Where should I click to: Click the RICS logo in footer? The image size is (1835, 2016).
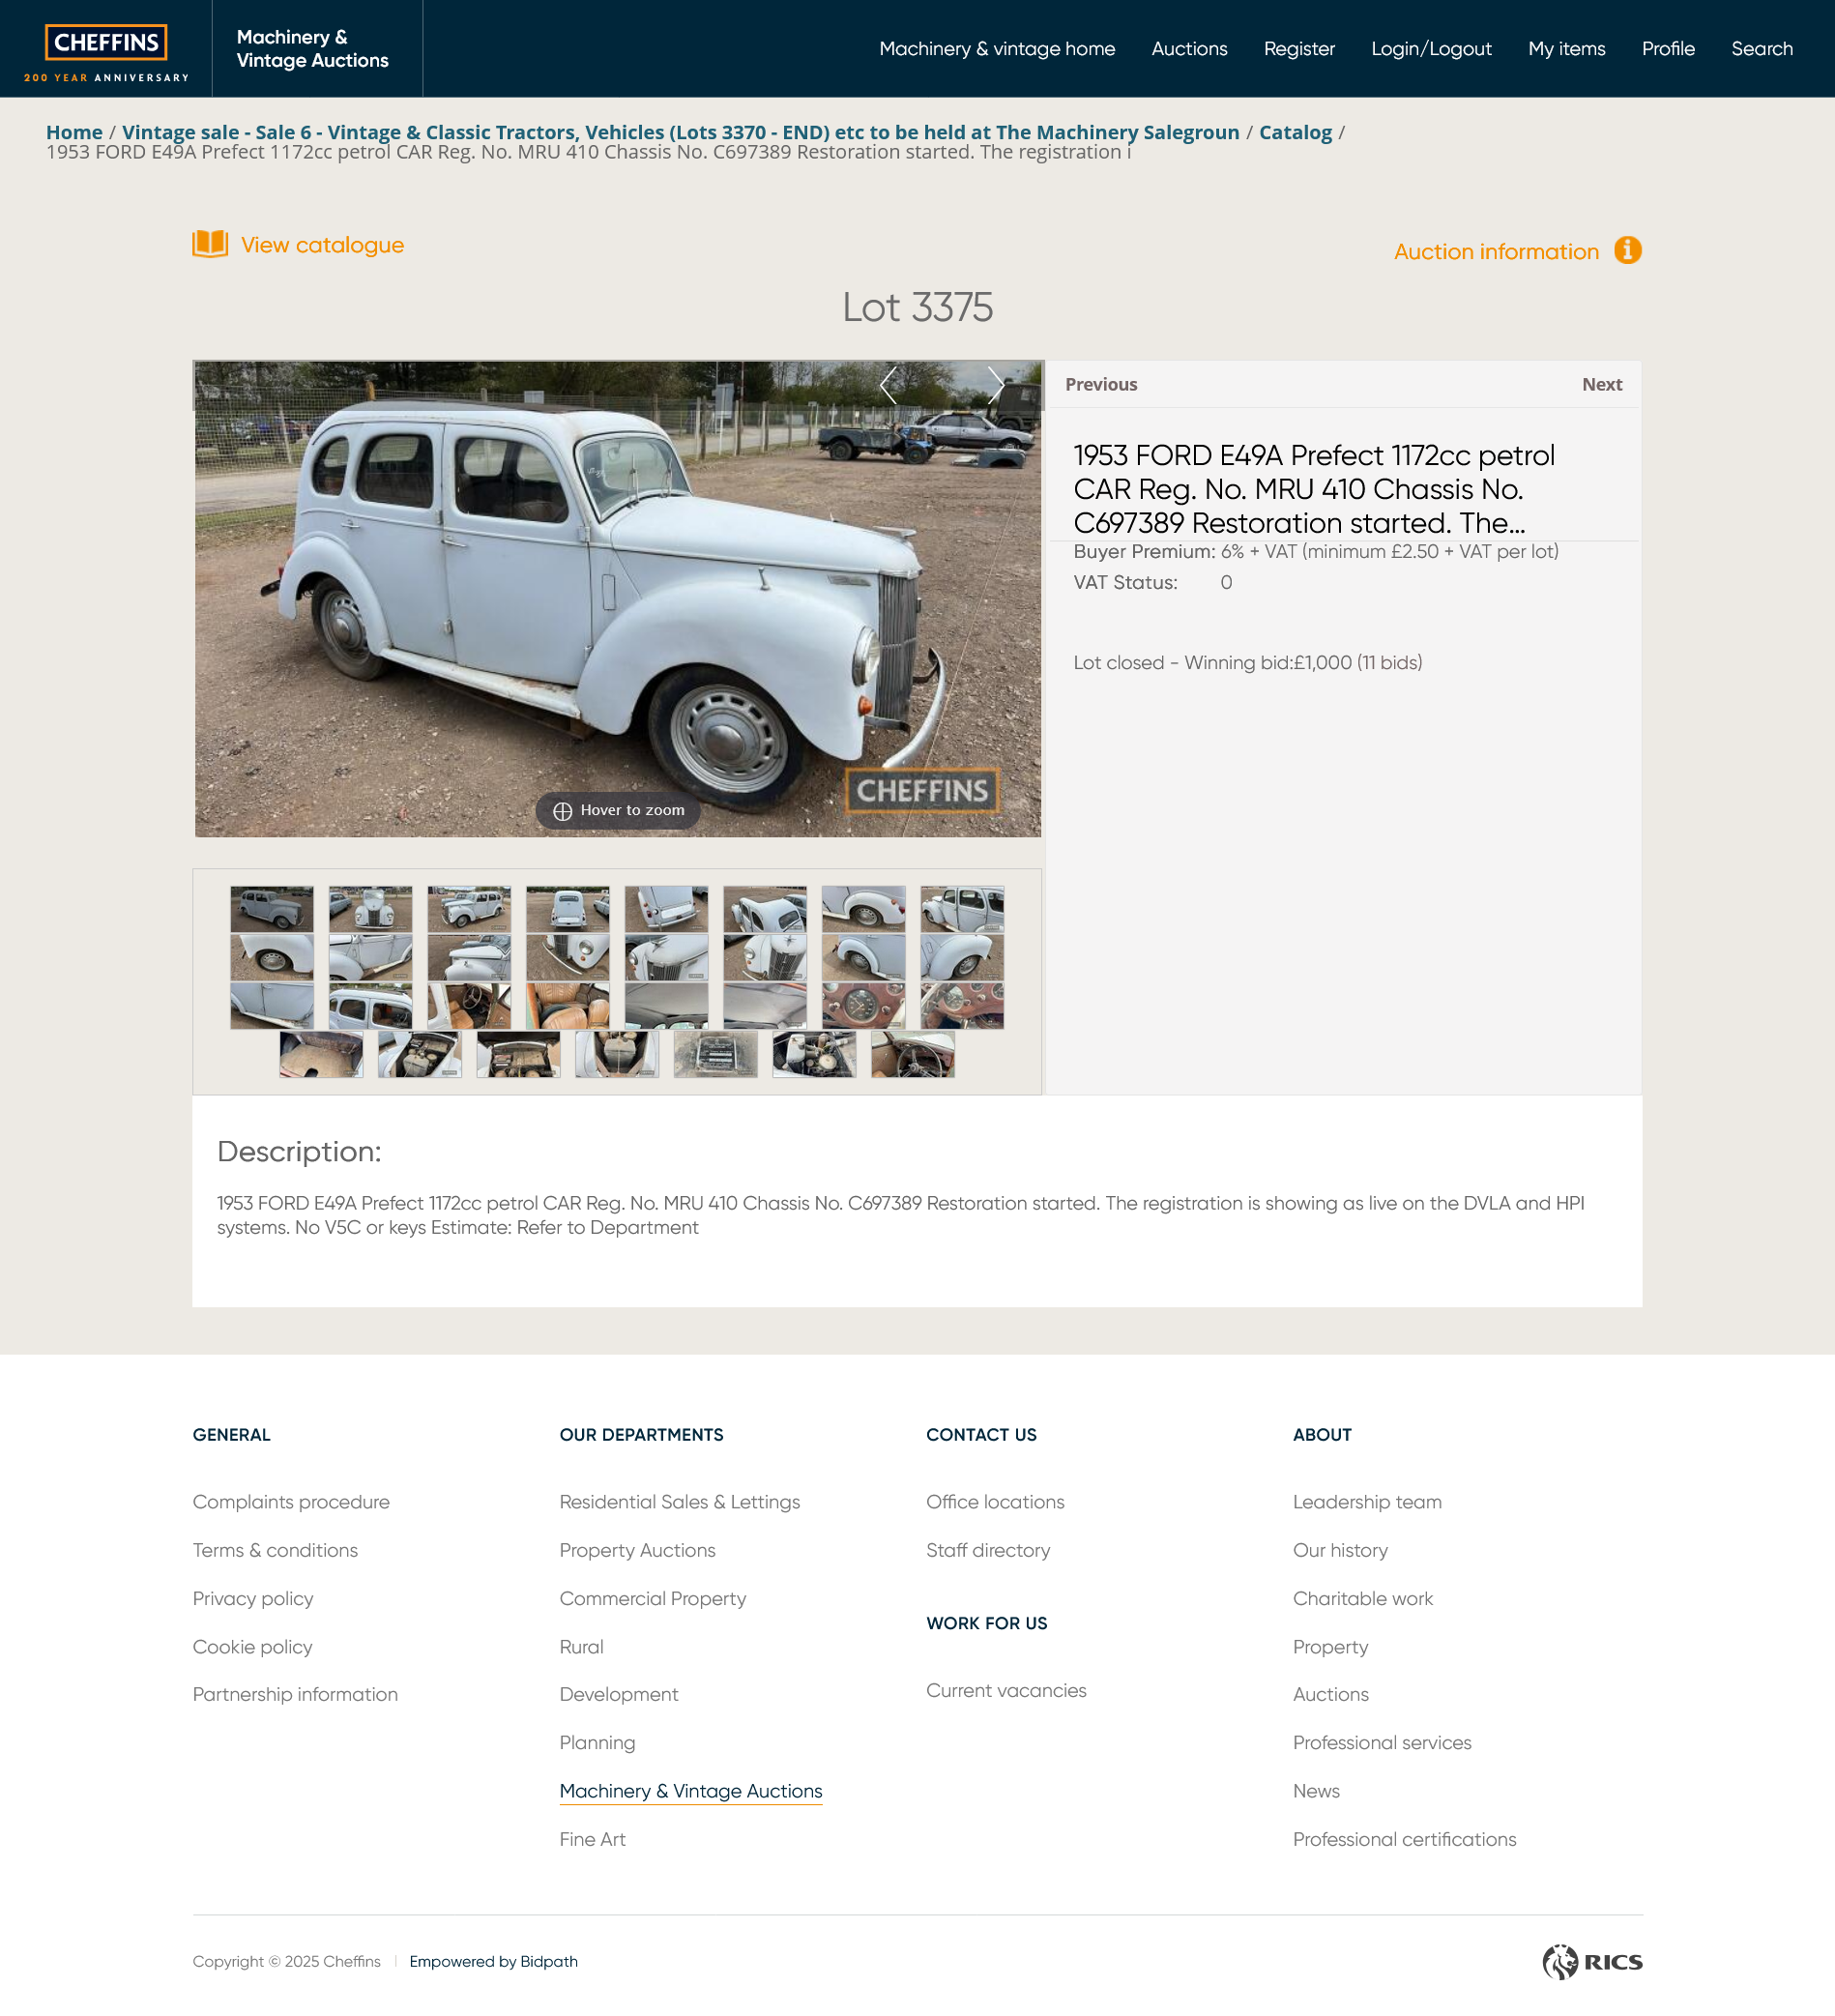coord(1592,1962)
